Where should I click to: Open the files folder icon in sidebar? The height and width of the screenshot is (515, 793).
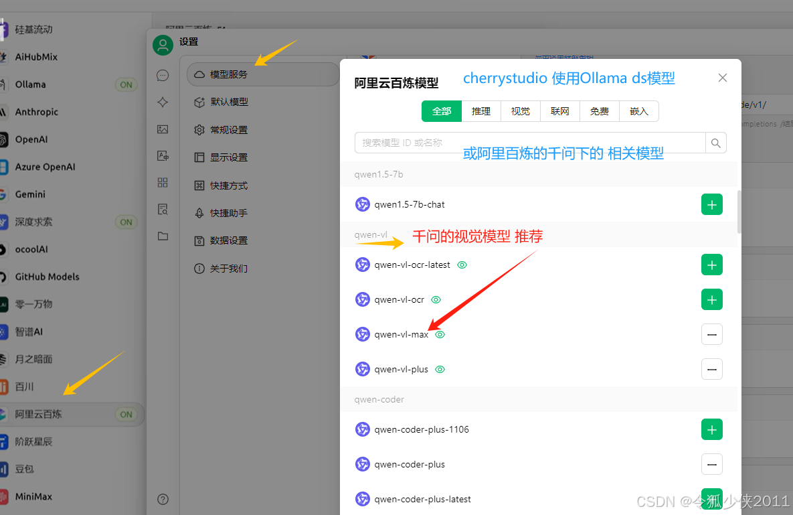point(163,236)
